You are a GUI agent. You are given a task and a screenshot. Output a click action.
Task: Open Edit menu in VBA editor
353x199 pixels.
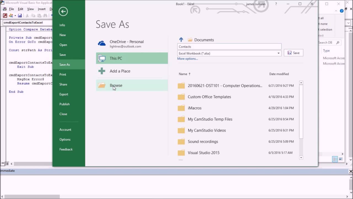(20, 9)
